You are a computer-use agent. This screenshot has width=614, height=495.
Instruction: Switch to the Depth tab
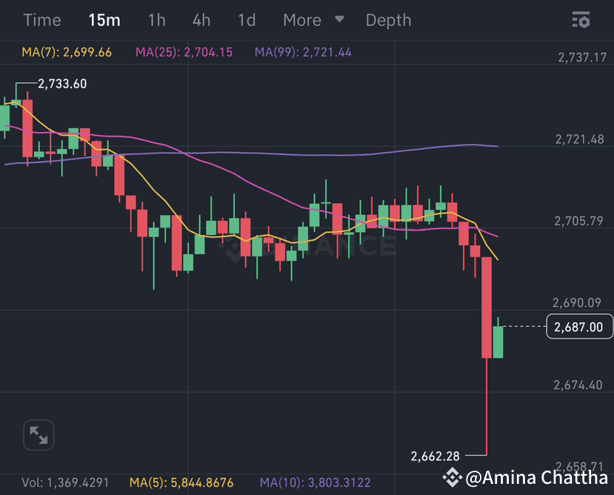tap(388, 20)
